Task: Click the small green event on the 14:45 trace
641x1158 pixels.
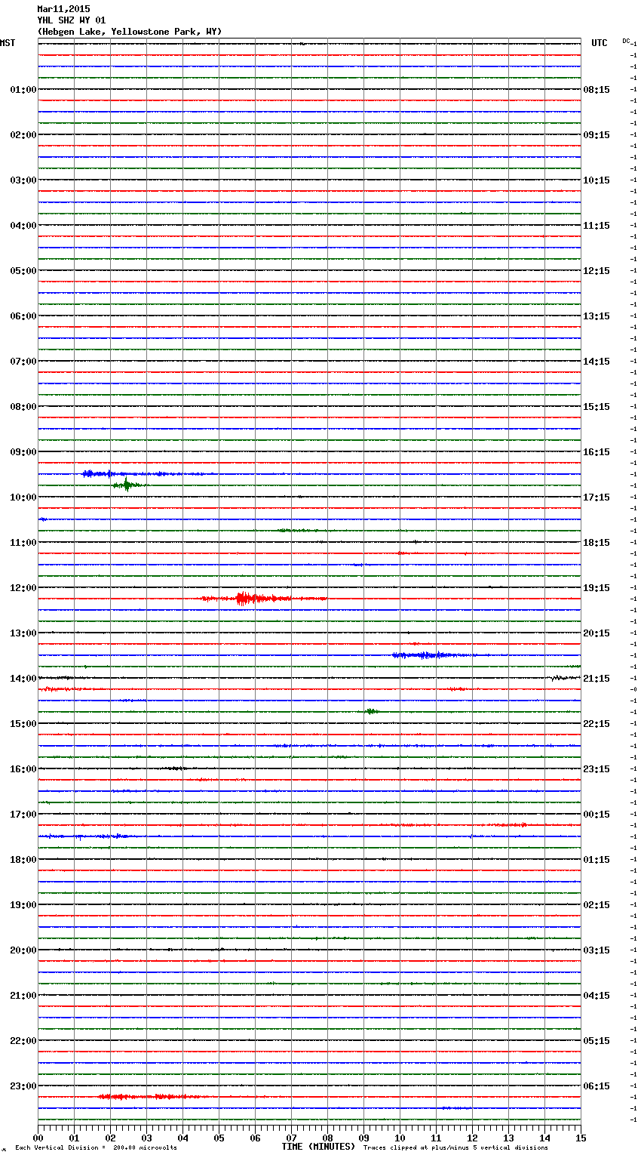Action: click(x=371, y=711)
